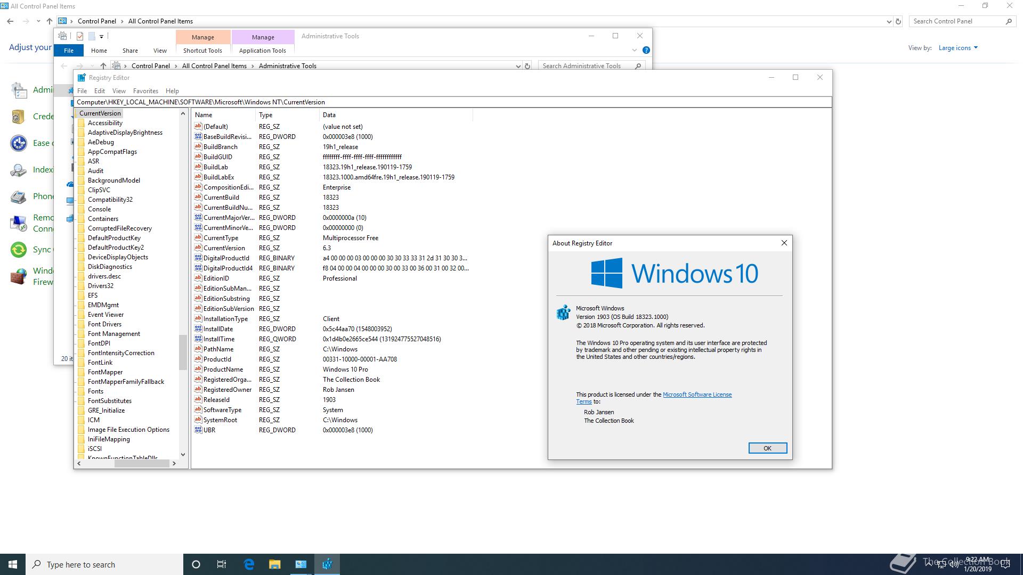Switch to Shortcut Tools ribbon tab
This screenshot has width=1023, height=575.
(x=202, y=51)
